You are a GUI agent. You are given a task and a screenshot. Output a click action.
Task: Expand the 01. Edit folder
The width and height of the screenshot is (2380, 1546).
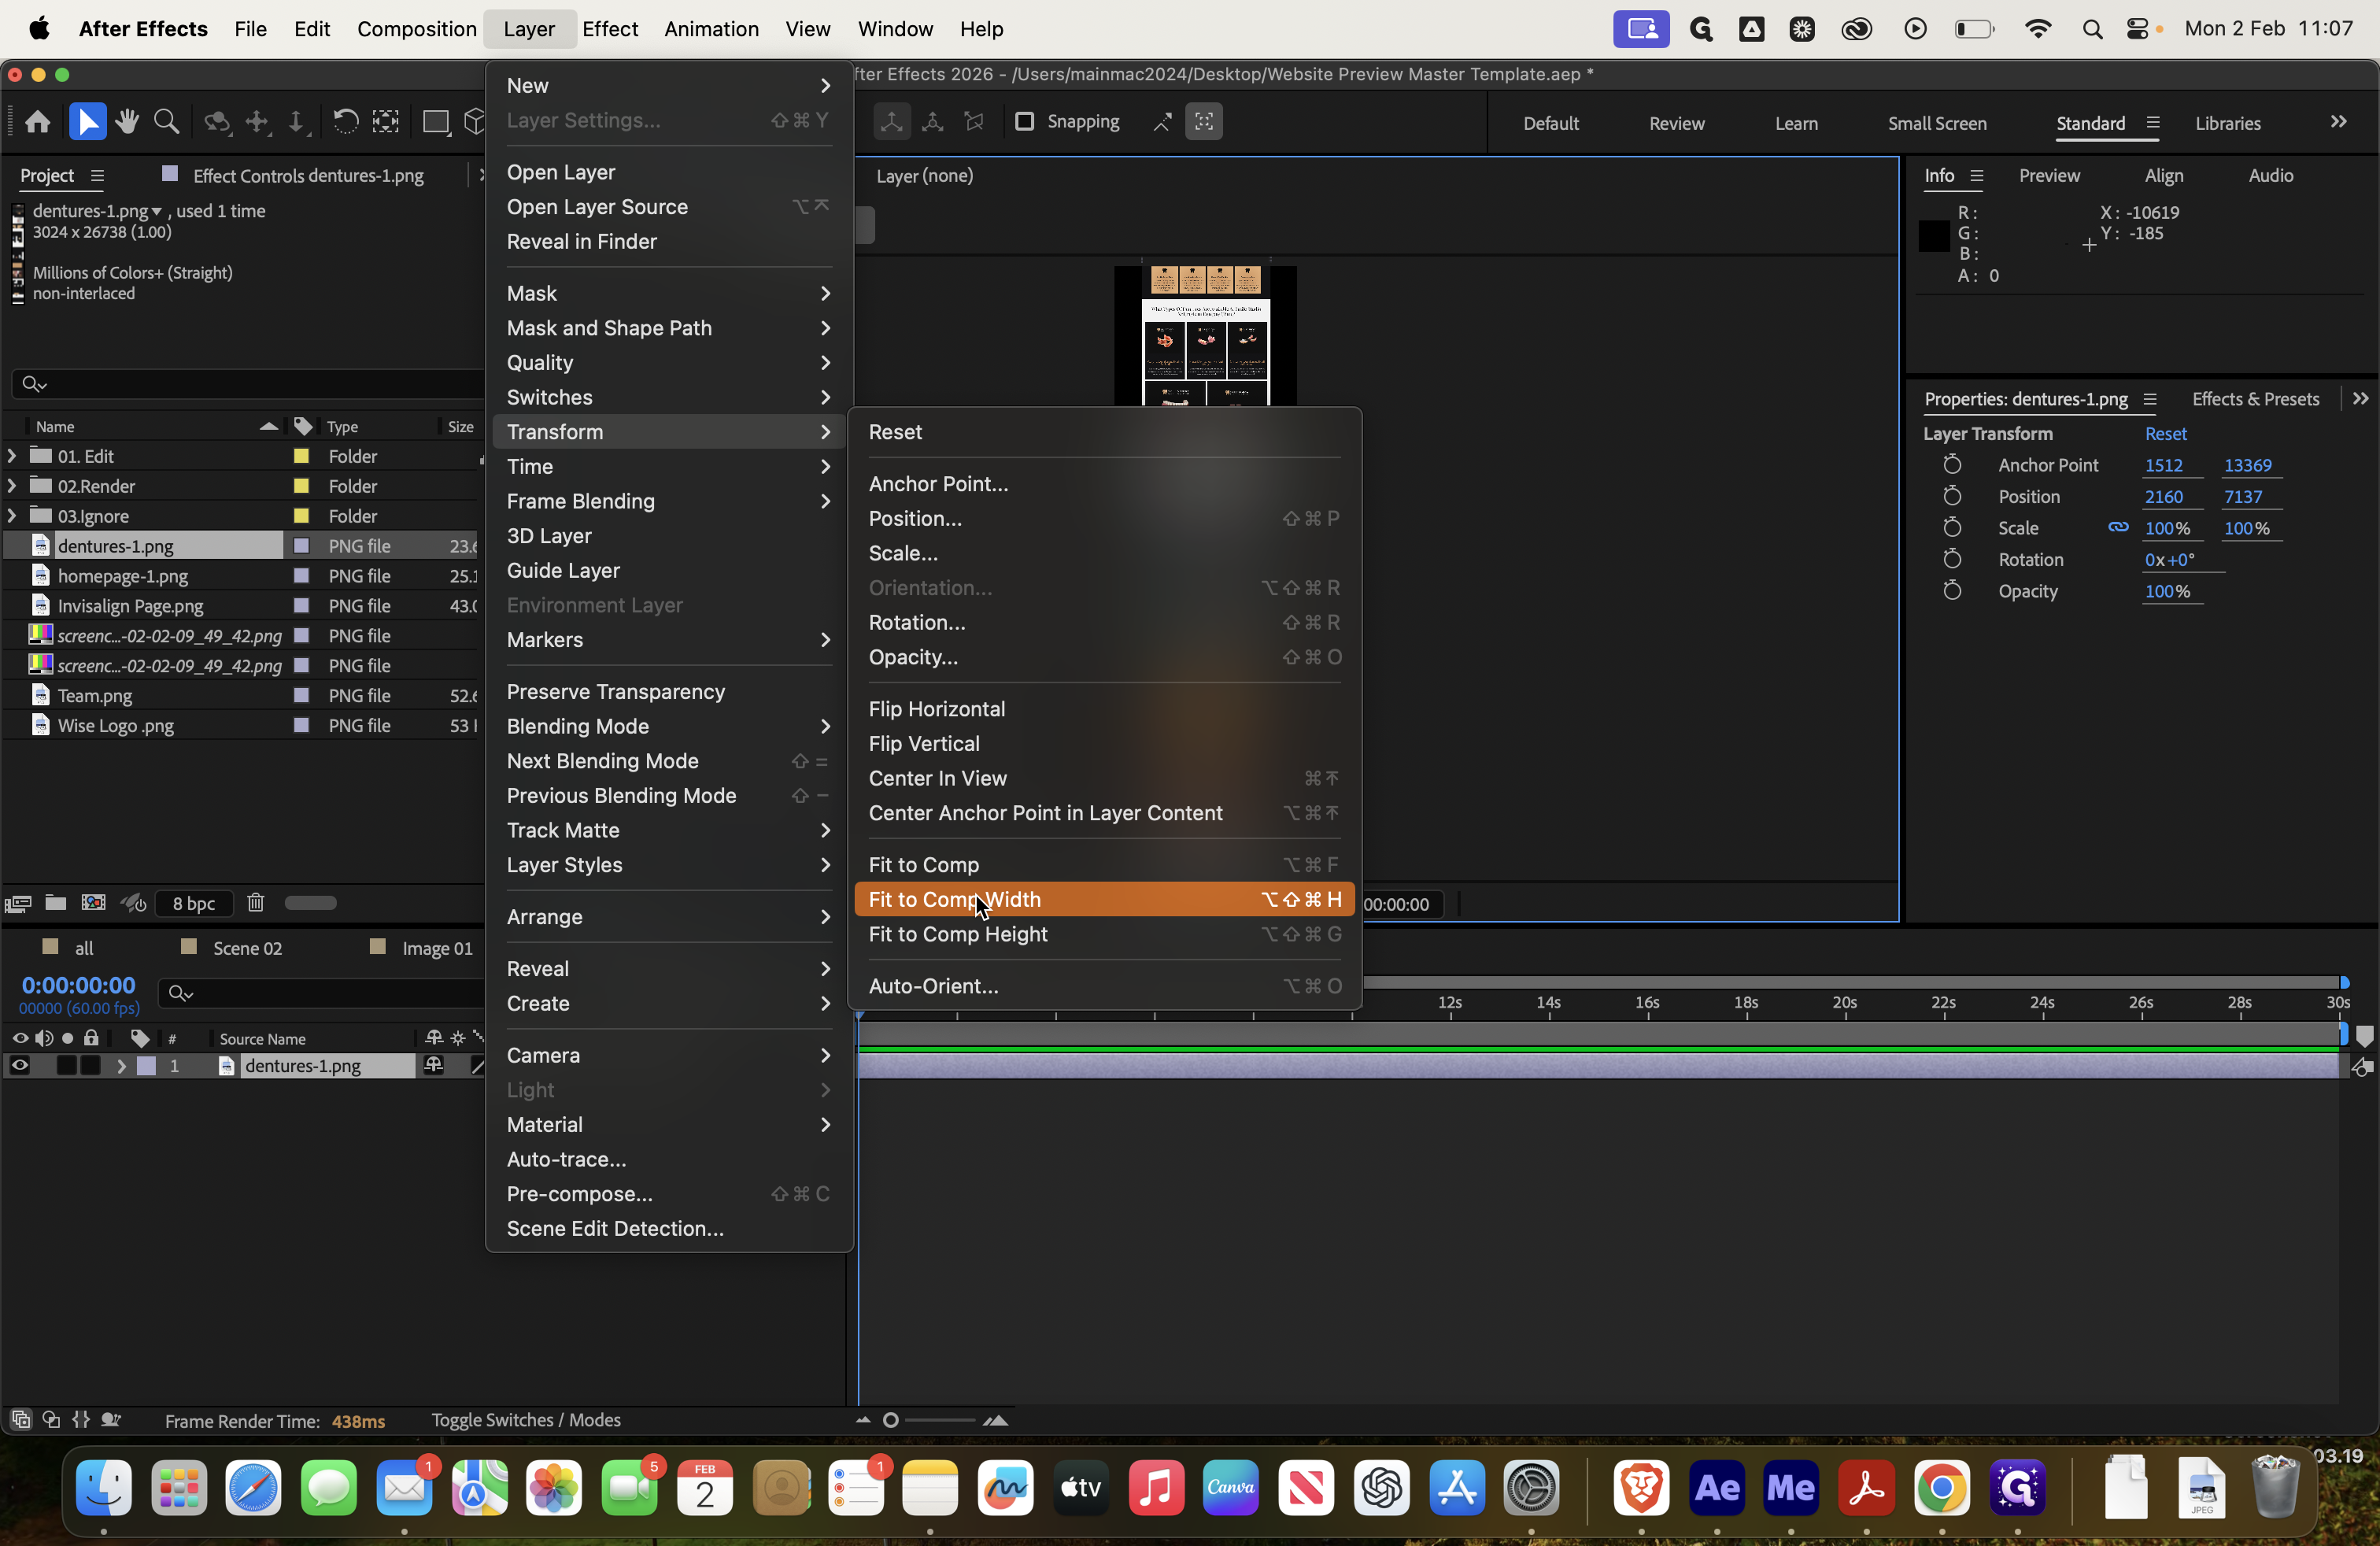point(11,456)
